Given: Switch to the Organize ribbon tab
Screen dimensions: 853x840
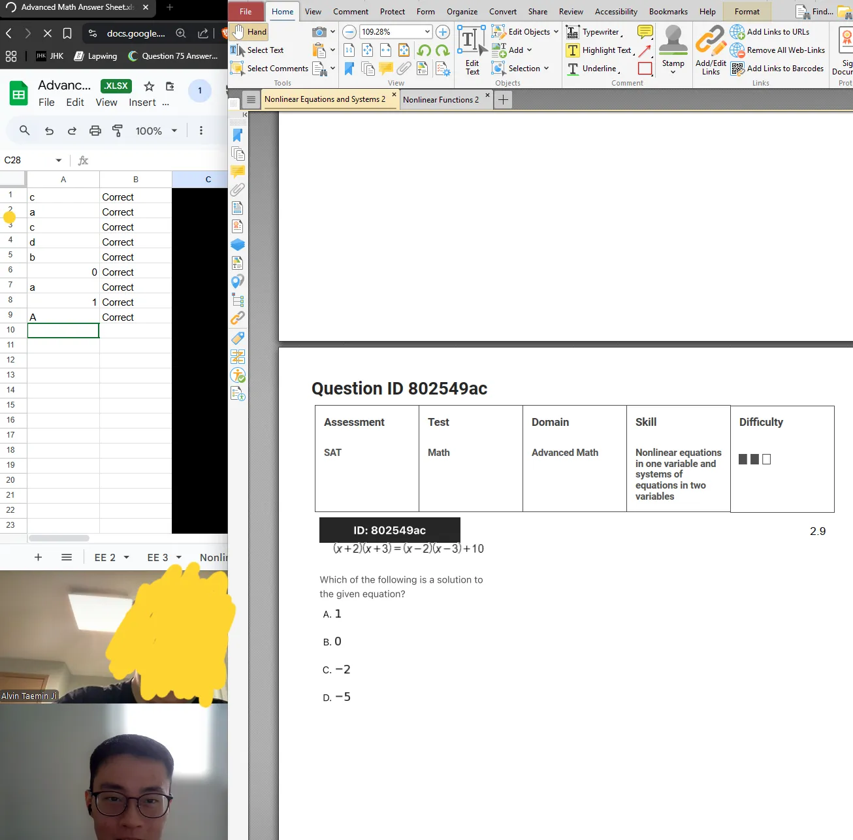Looking at the screenshot, I should click(x=462, y=11).
